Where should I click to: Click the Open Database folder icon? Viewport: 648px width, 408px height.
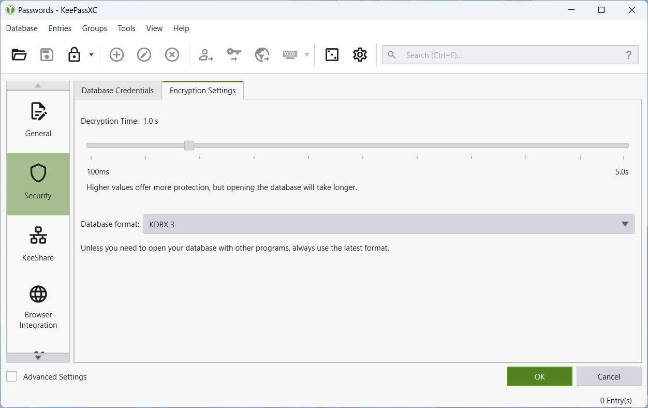pyautogui.click(x=19, y=55)
